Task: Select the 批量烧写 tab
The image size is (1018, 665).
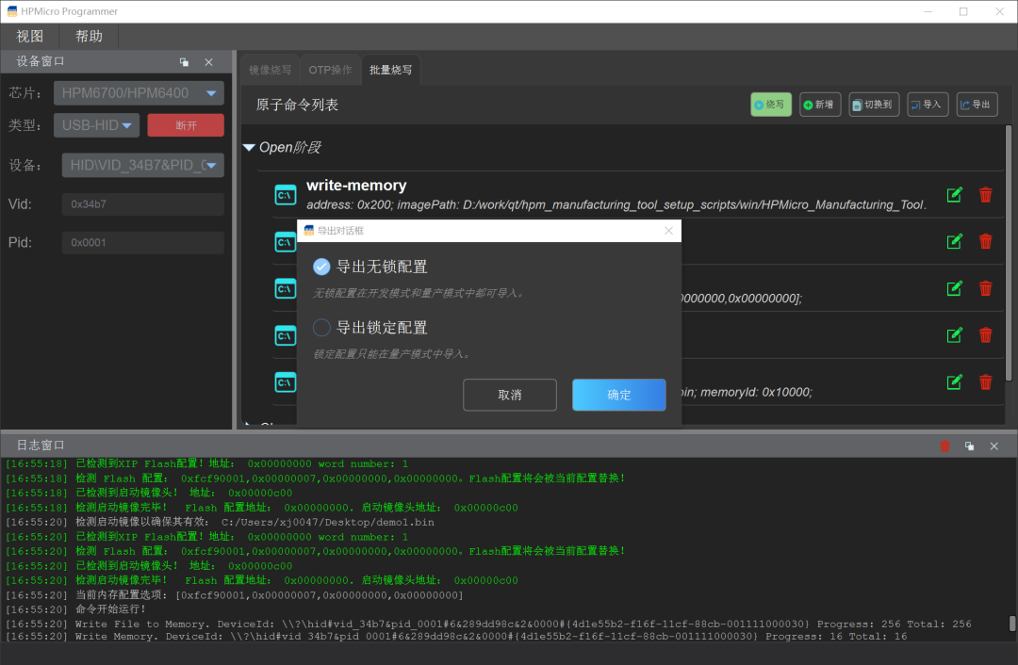Action: [391, 70]
